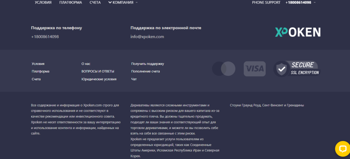Click the Secure SSL Encryption badge
Viewport: 350px width, 159px height.
[x=297, y=69]
